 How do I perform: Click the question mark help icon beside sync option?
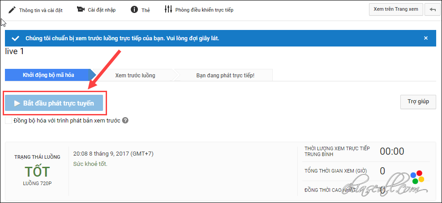[x=126, y=121]
